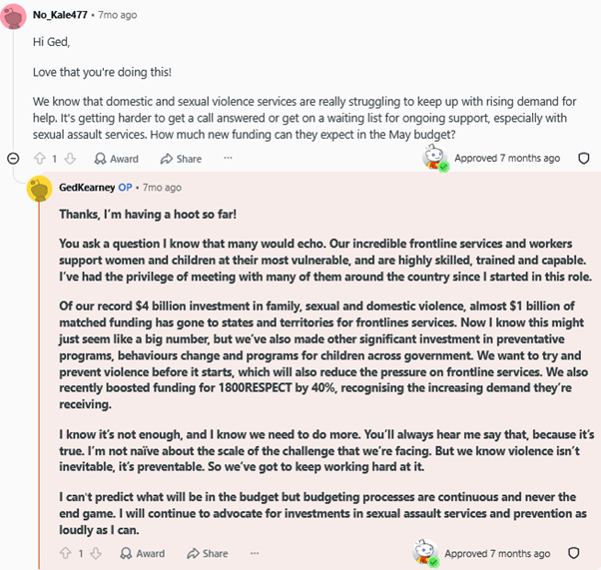The image size is (601, 570).
Task: Click approved mod avatar on GedKearney's reply
Action: tap(425, 552)
